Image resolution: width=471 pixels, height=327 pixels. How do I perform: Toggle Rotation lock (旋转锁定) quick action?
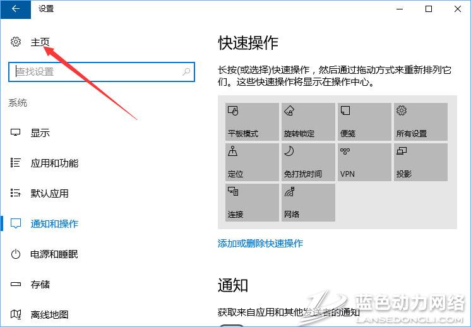[x=307, y=122]
